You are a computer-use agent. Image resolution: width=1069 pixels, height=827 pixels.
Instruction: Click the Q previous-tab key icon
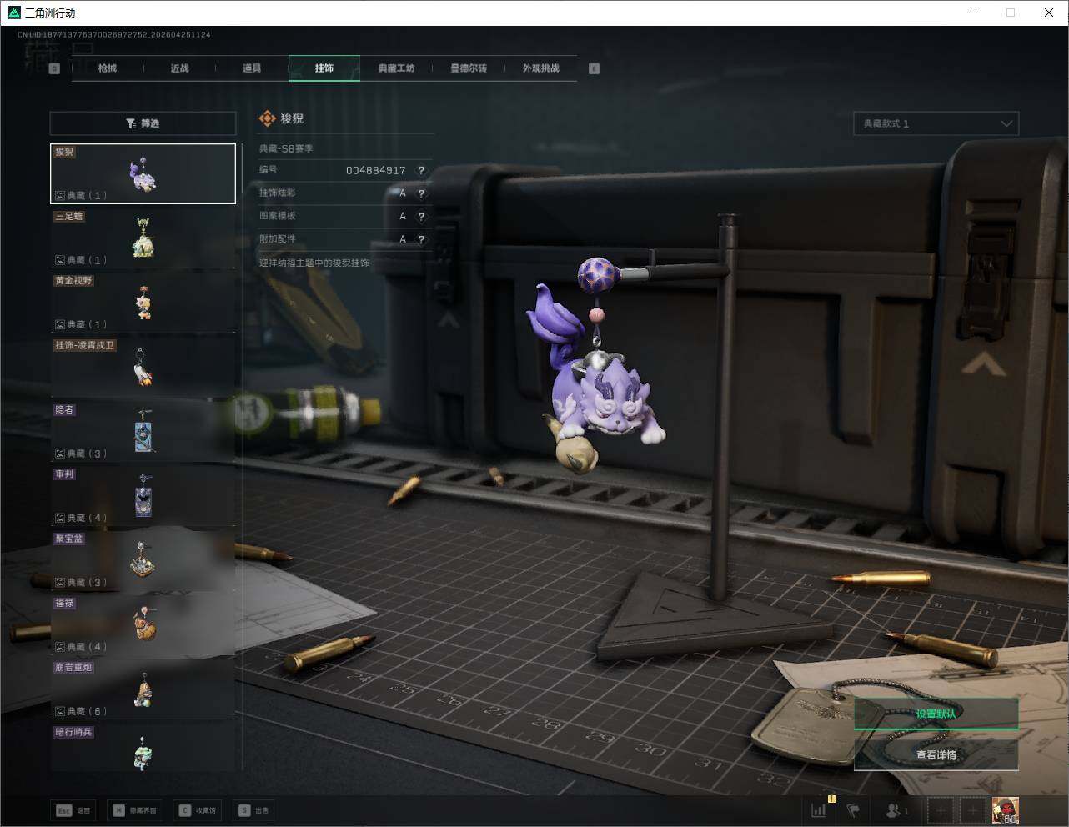[54, 68]
